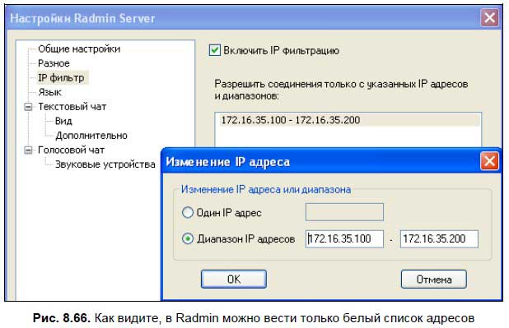The width and height of the screenshot is (509, 328).
Task: Close the 'Настройки Radmin Server' window
Action: (x=489, y=18)
